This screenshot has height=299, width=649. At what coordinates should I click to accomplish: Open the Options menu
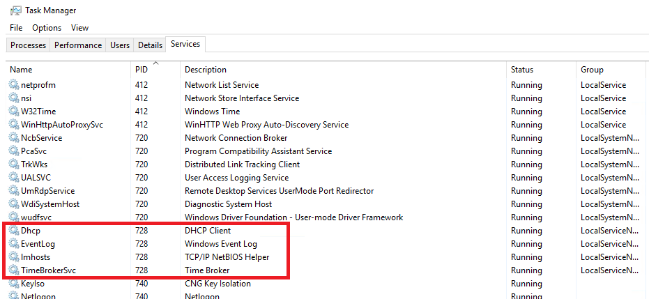click(47, 28)
